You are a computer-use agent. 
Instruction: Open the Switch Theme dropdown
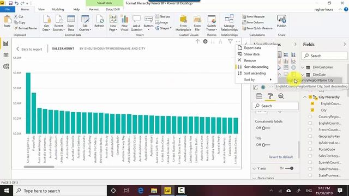point(212,23)
